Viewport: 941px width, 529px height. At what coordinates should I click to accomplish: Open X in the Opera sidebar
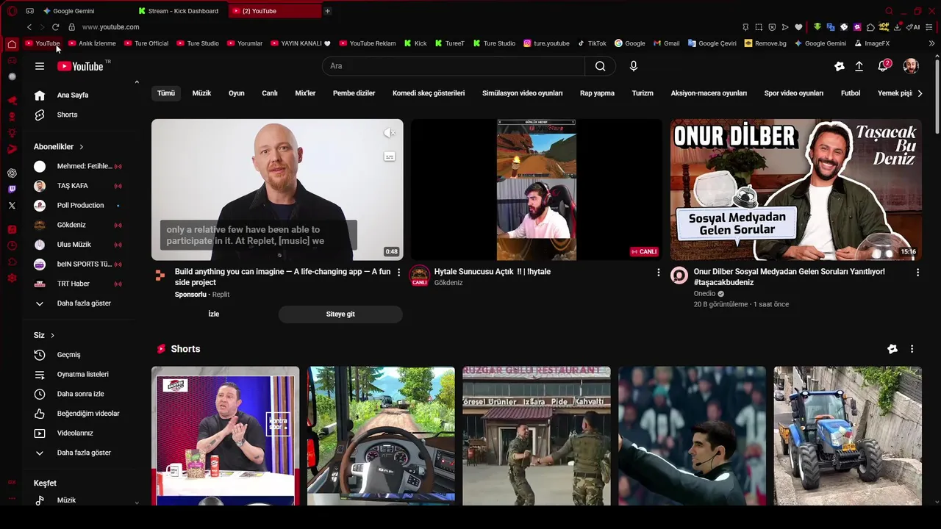[x=12, y=206]
